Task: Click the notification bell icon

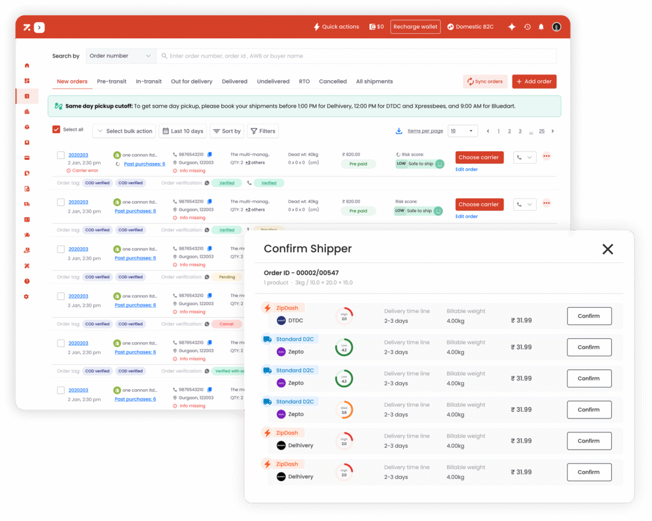Action: (541, 27)
